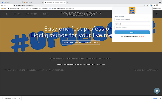
Task: Click the UrBeeGee_V1.3.zip file icon
Action: 3,98
